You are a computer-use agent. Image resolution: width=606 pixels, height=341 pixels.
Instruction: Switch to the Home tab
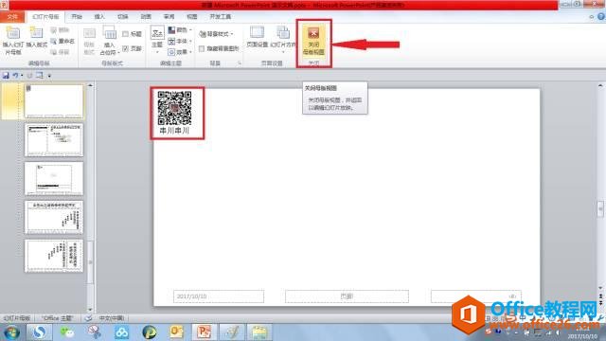(77, 17)
